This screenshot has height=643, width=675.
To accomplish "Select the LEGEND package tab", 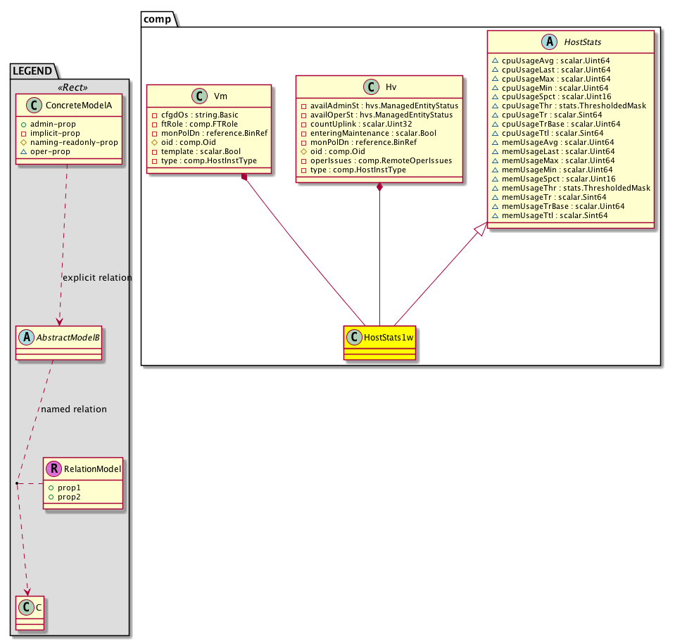I will point(33,70).
